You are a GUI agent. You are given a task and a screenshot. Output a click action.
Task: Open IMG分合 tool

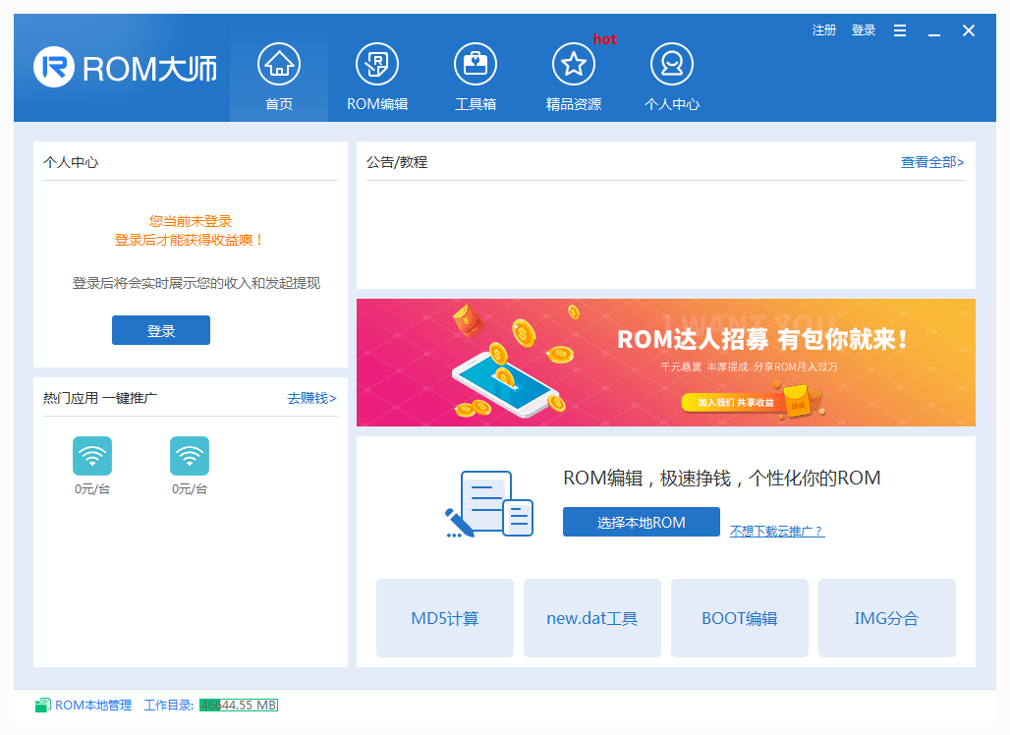[x=886, y=617]
